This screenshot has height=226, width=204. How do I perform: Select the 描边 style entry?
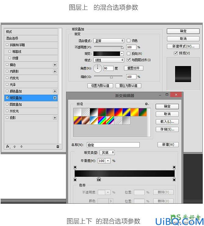pos(31,65)
